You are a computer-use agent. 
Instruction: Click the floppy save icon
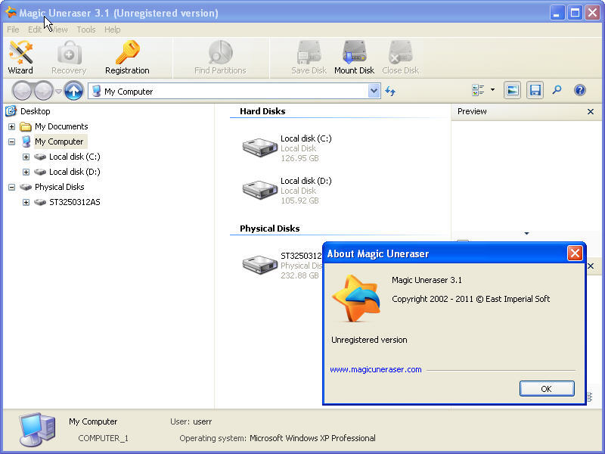pos(535,91)
